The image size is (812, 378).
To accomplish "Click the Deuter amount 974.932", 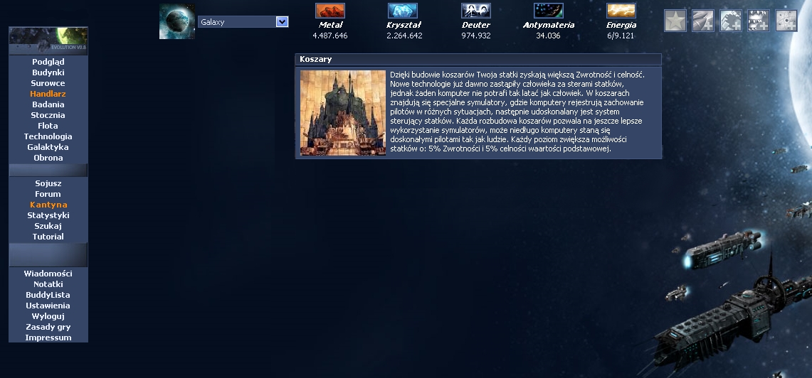I will tap(476, 36).
